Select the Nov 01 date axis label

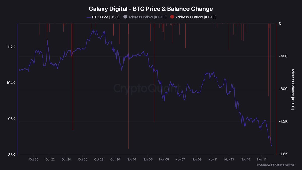(x=131, y=159)
